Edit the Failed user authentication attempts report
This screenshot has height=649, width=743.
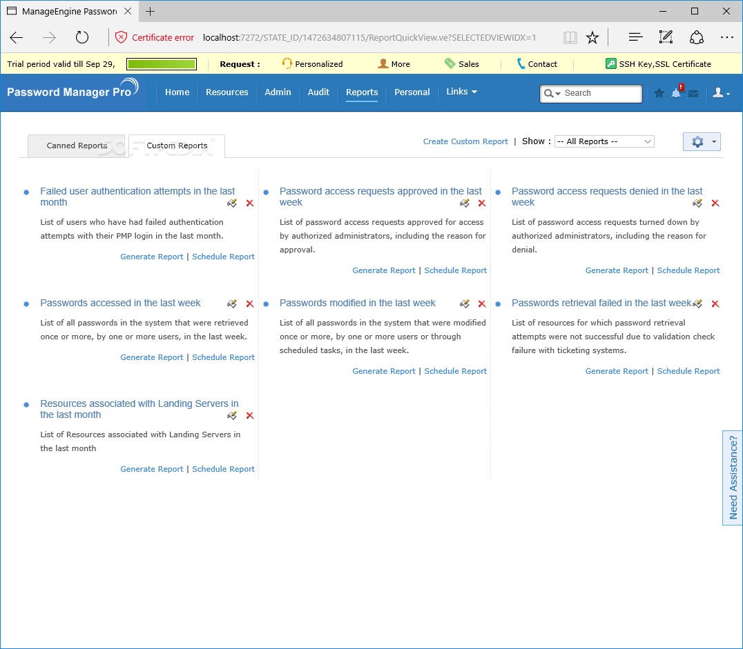(232, 203)
